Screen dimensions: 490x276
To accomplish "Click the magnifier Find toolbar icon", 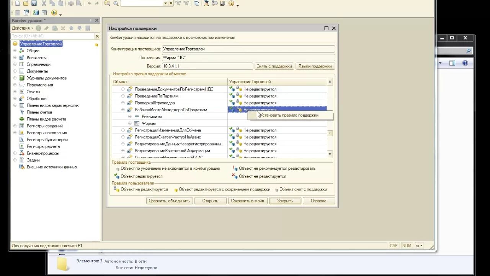I will coord(116,3).
